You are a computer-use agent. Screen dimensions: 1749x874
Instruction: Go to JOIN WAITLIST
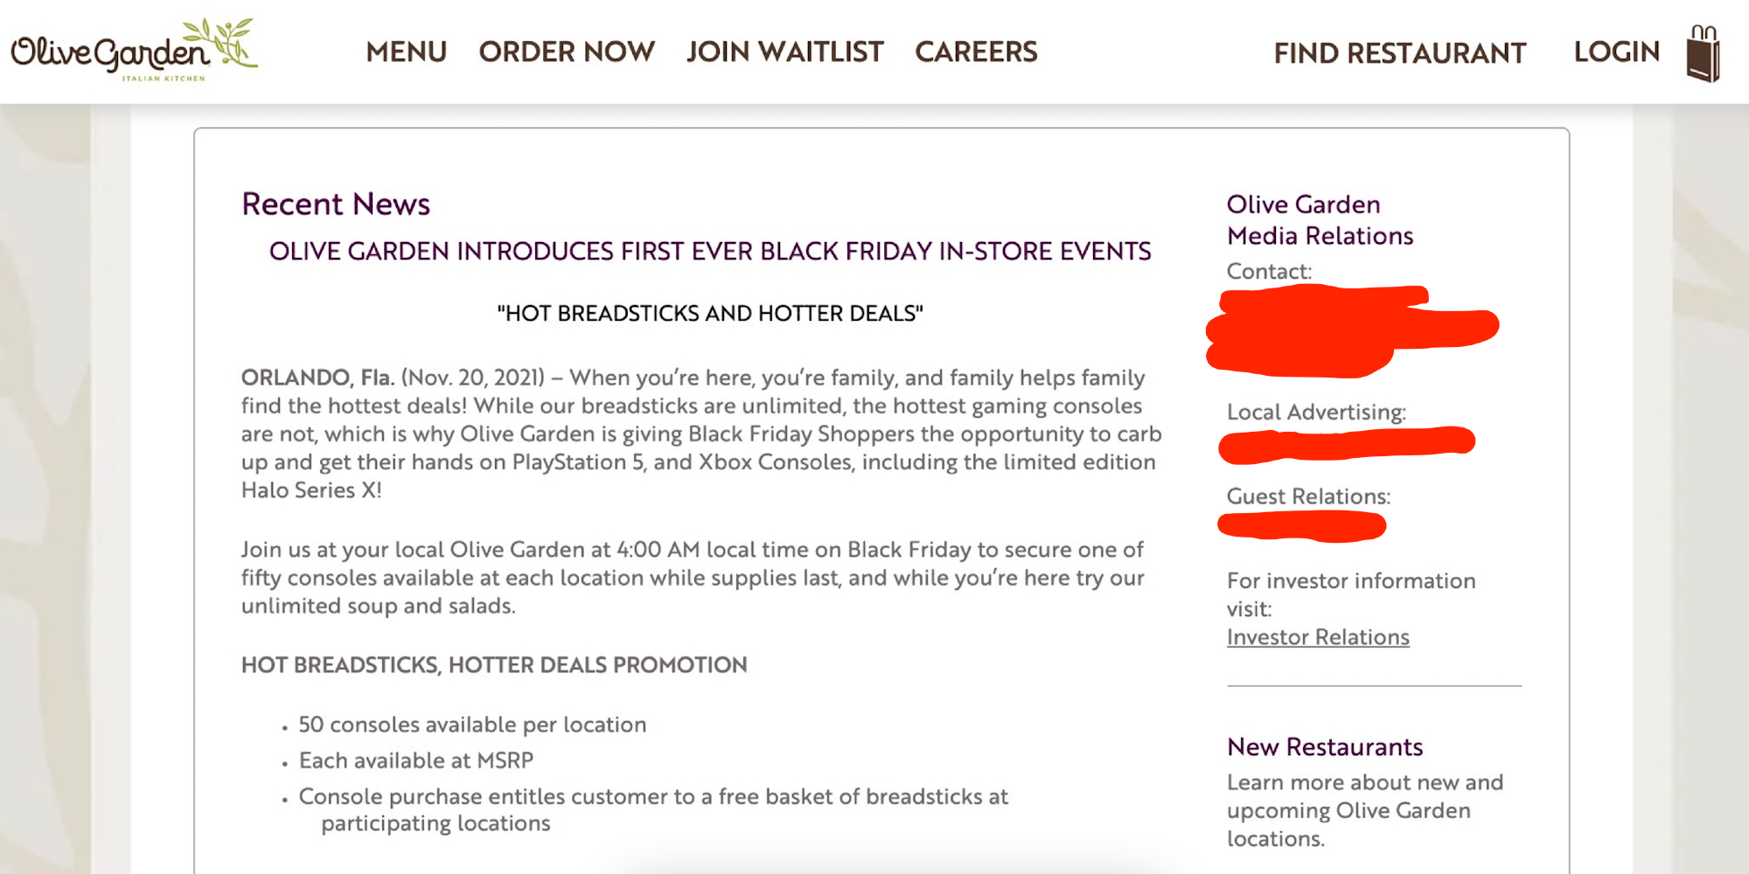coord(784,52)
